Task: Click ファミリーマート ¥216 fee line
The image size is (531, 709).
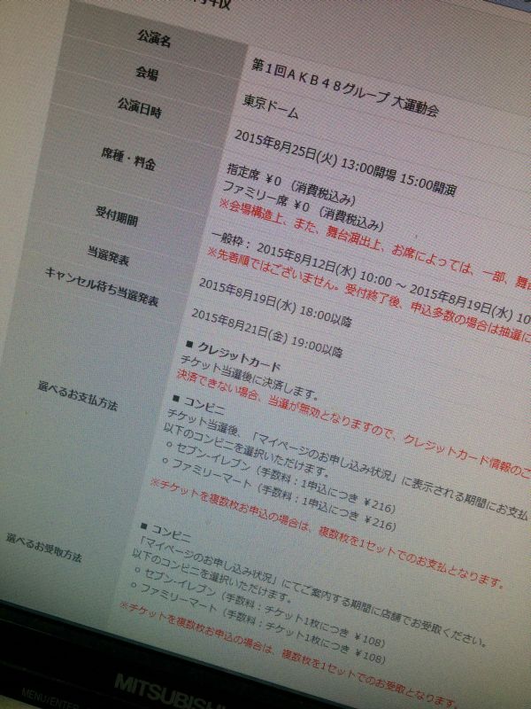Action: [x=279, y=495]
